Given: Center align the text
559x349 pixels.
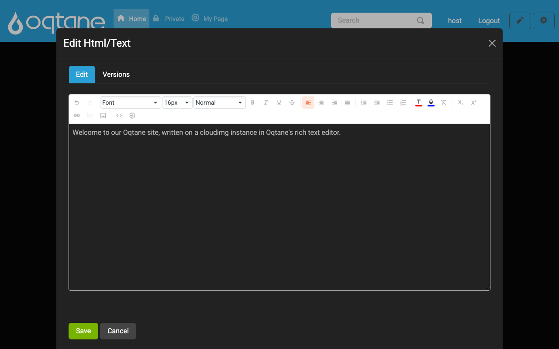Looking at the screenshot, I should [x=321, y=103].
